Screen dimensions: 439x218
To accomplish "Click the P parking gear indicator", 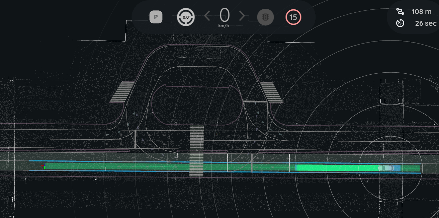I will 156,17.
